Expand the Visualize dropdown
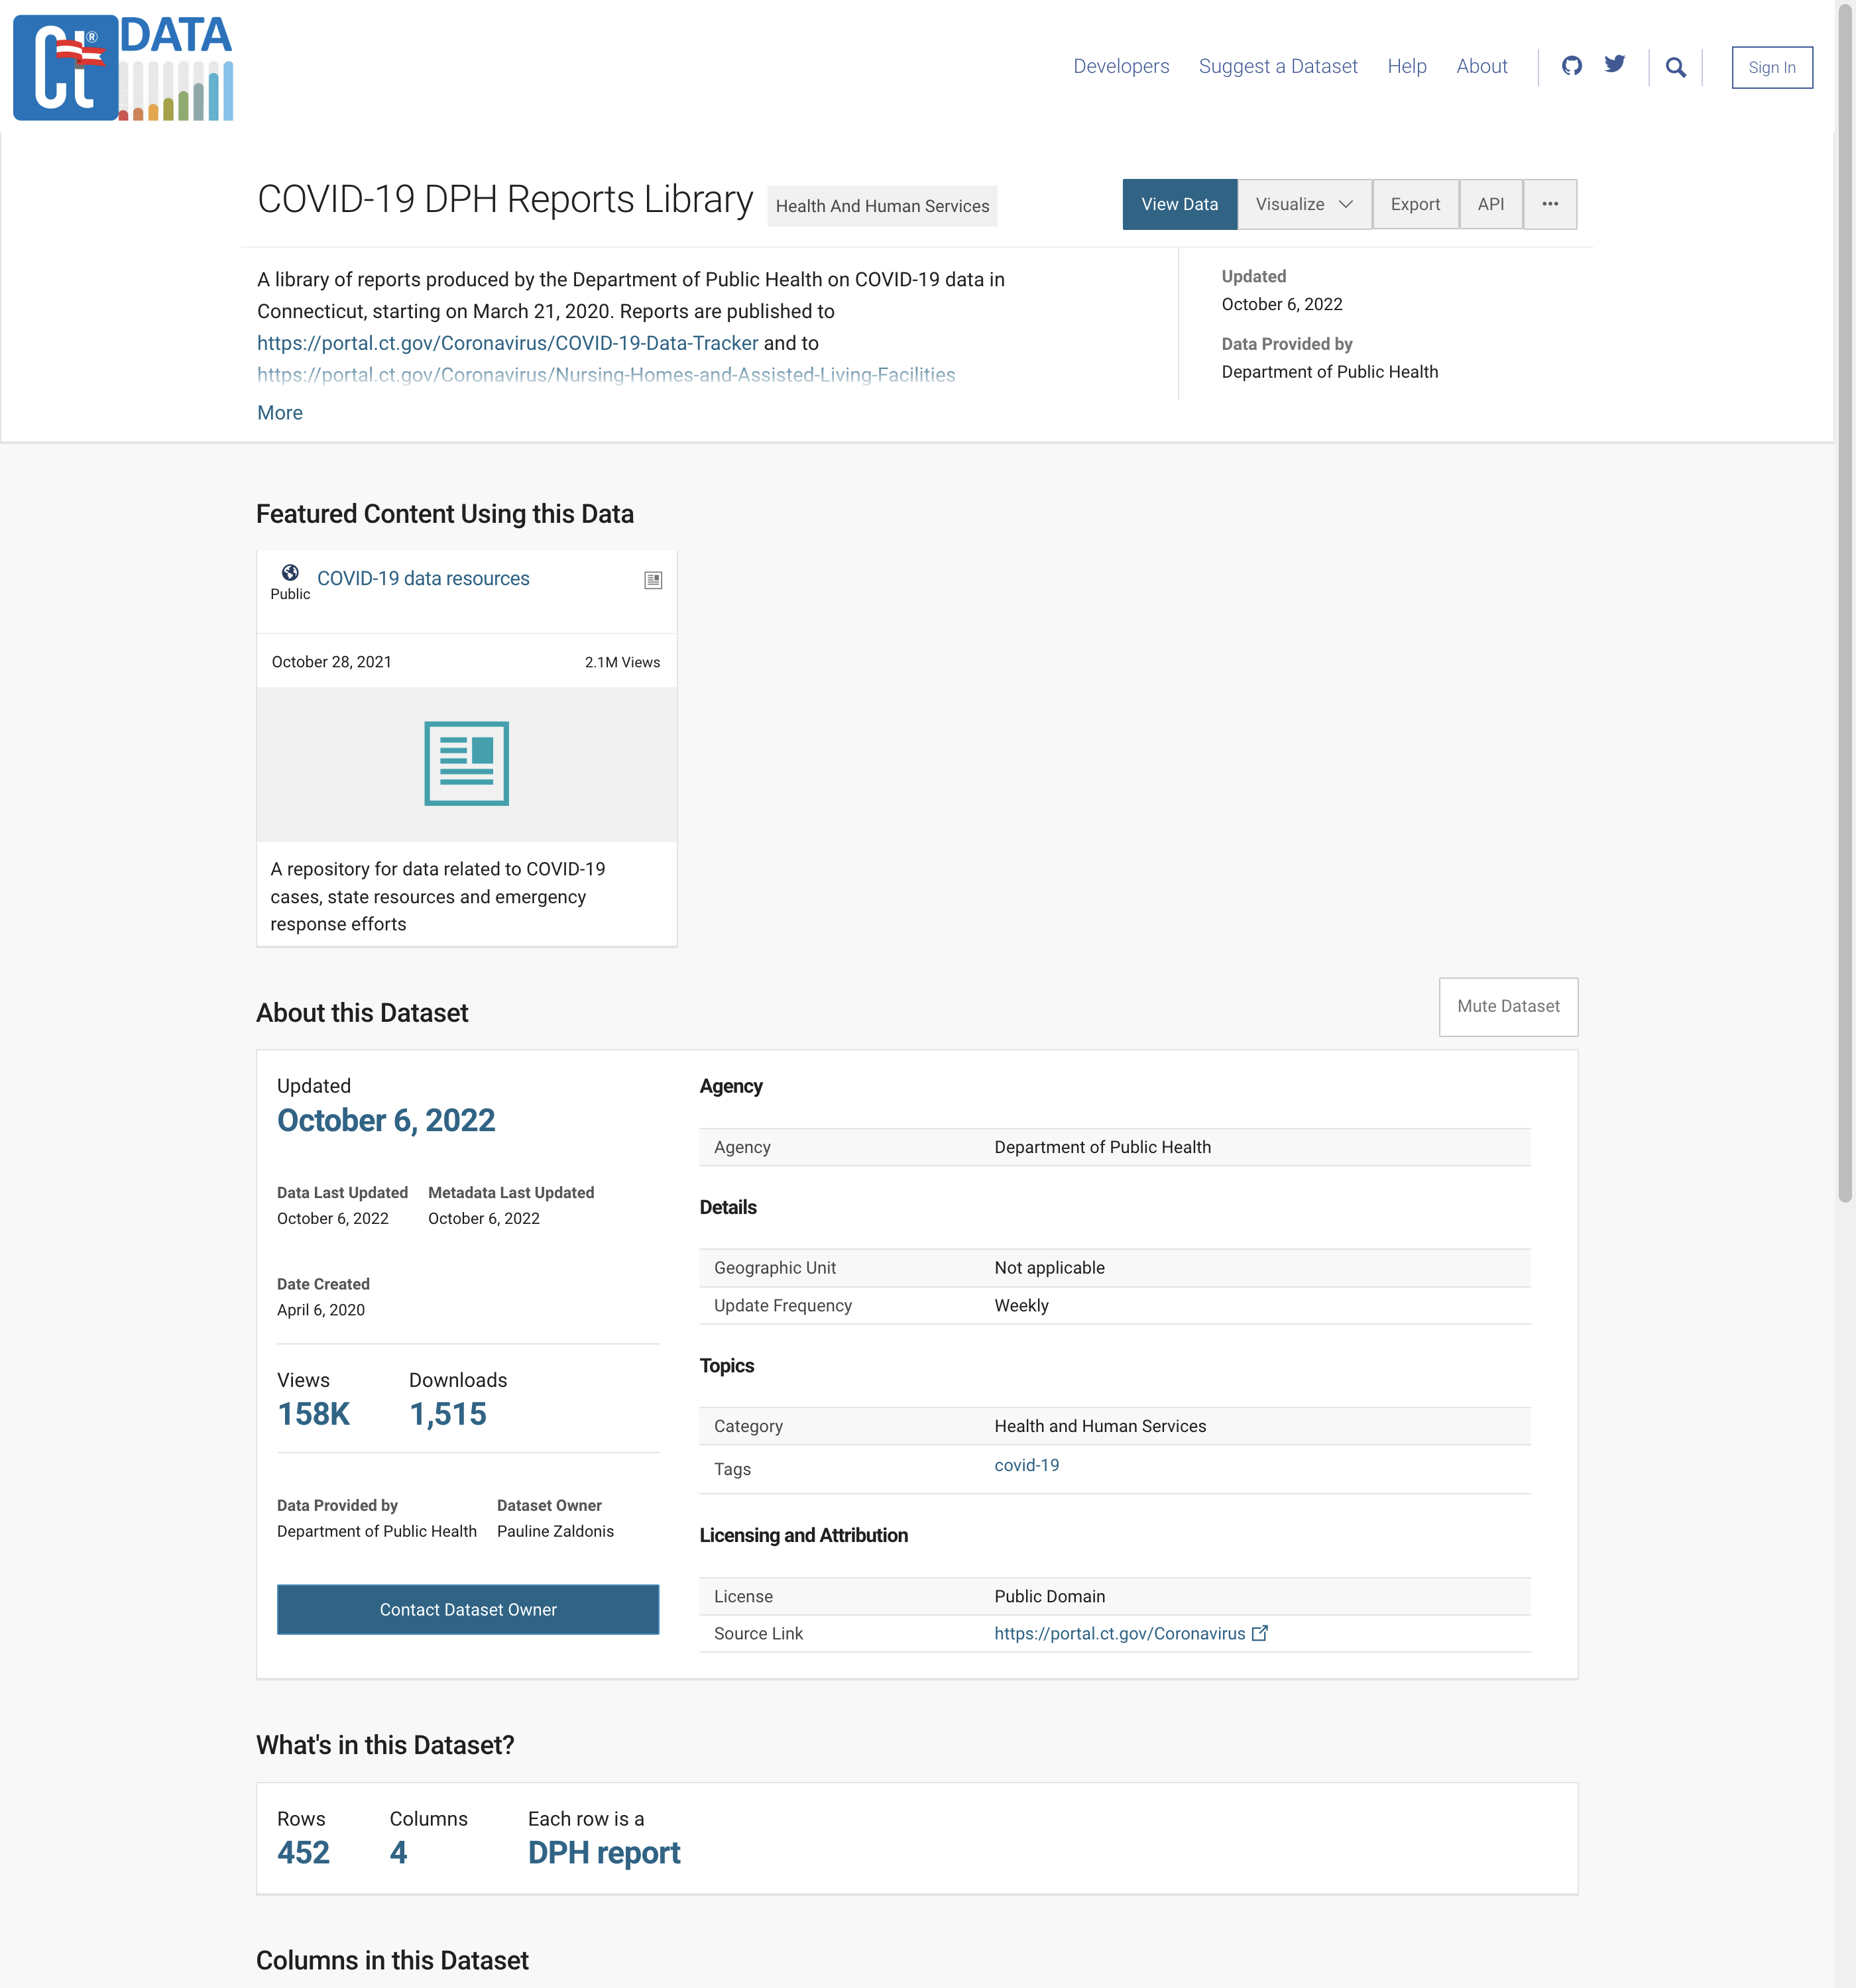 pos(1304,204)
